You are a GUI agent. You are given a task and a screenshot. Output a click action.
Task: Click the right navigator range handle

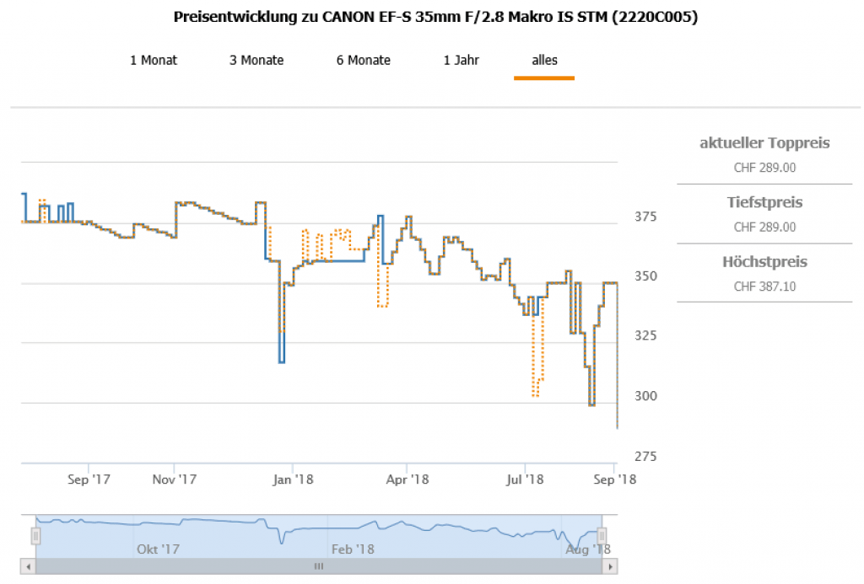click(x=602, y=535)
